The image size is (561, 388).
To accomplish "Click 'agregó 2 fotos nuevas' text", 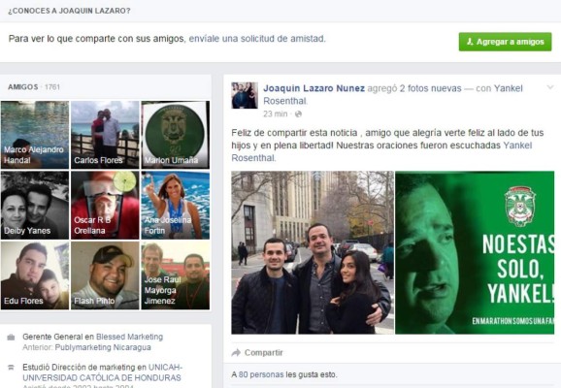I will pos(414,88).
